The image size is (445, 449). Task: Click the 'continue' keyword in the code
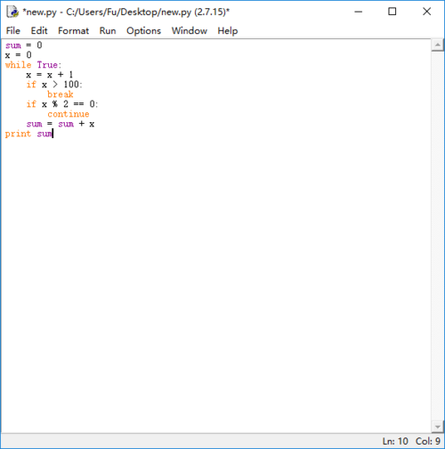click(69, 114)
